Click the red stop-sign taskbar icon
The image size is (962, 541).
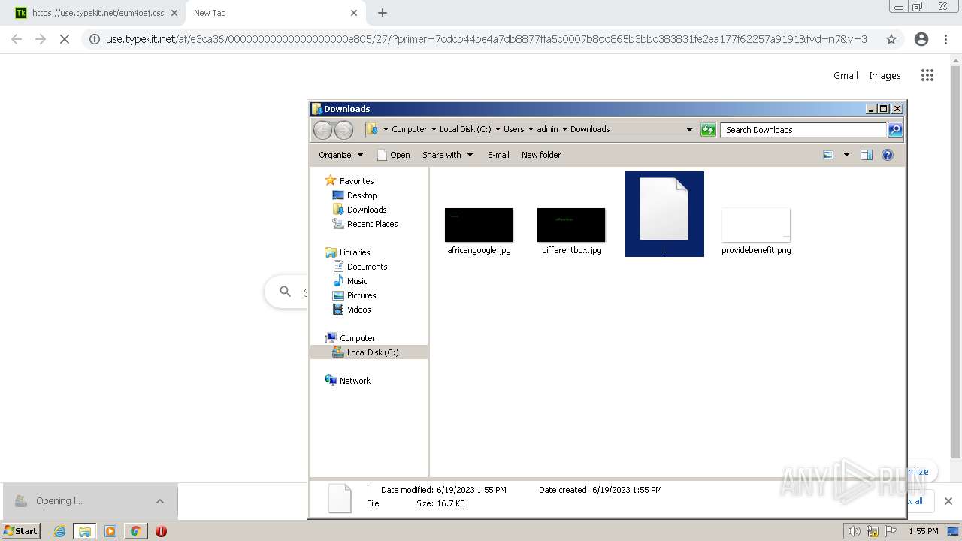161,531
